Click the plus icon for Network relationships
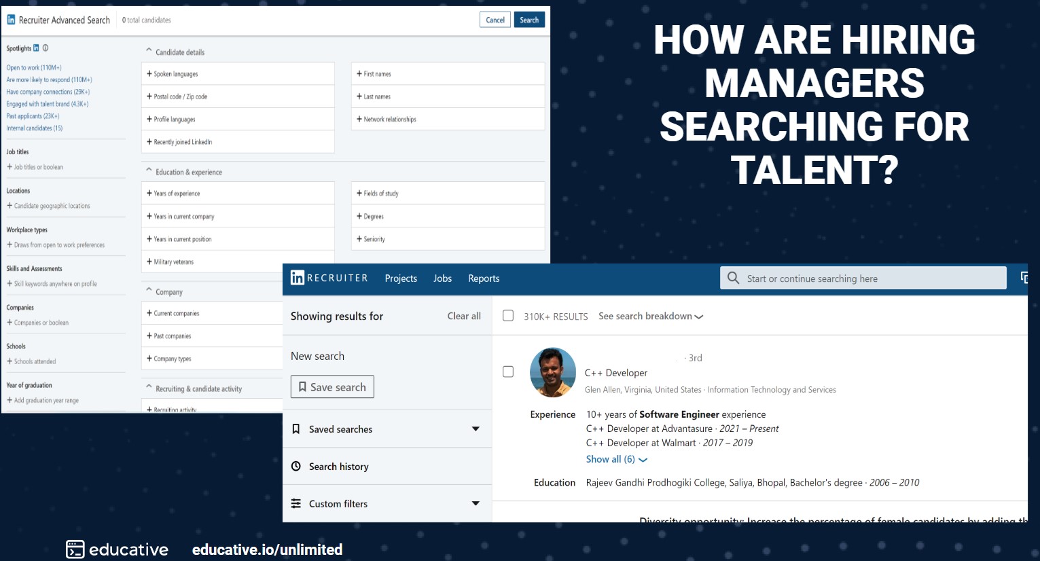The width and height of the screenshot is (1040, 561). pyautogui.click(x=359, y=119)
